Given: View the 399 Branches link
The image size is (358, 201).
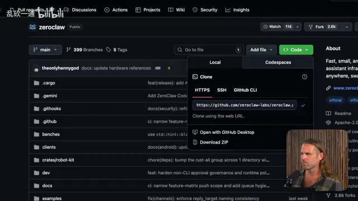Looking at the screenshot, I should coord(84,50).
